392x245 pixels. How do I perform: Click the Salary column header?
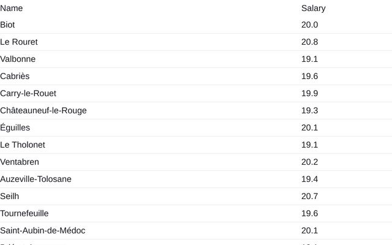(313, 8)
